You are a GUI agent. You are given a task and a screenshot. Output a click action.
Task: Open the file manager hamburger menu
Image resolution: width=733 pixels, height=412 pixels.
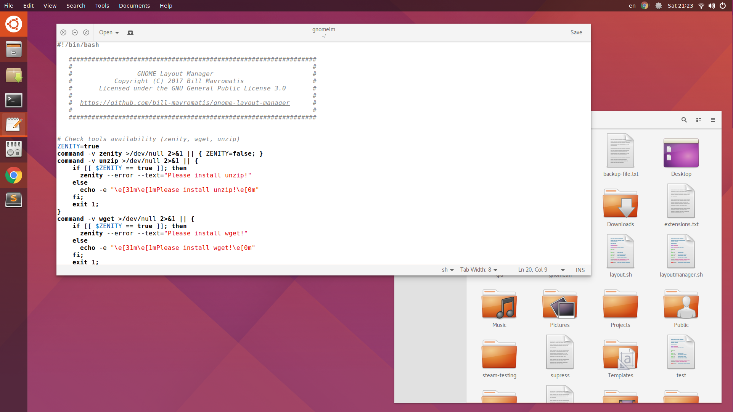click(x=713, y=120)
